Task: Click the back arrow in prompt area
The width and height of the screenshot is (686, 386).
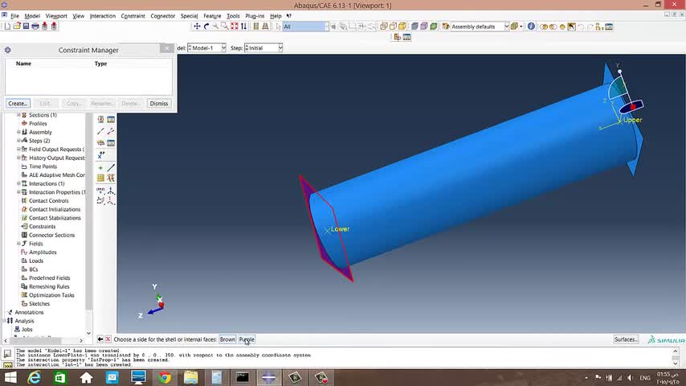Action: click(100, 339)
